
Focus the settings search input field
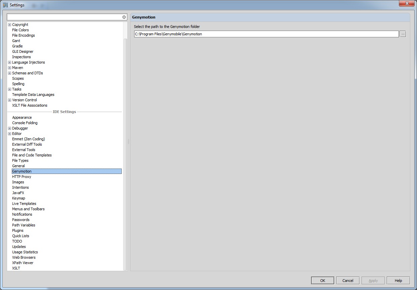pyautogui.click(x=65, y=17)
